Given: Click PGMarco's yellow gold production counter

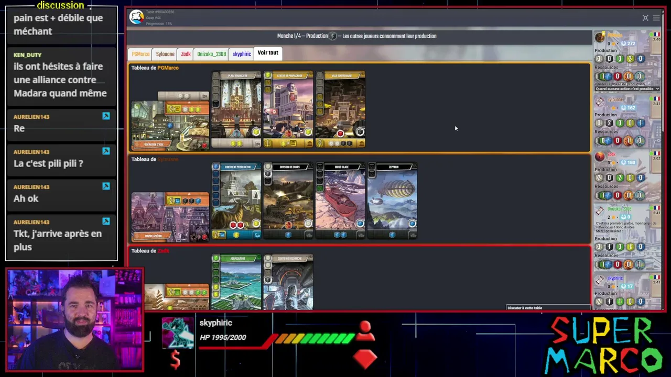Looking at the screenshot, I should [x=630, y=59].
